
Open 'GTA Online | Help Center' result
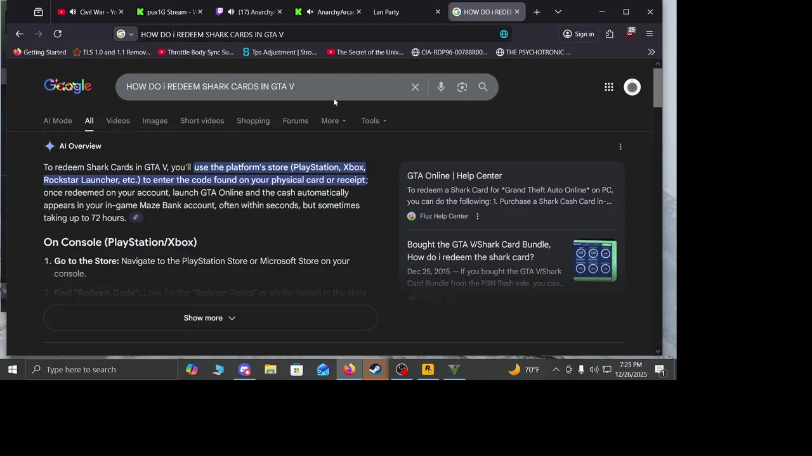click(x=454, y=176)
